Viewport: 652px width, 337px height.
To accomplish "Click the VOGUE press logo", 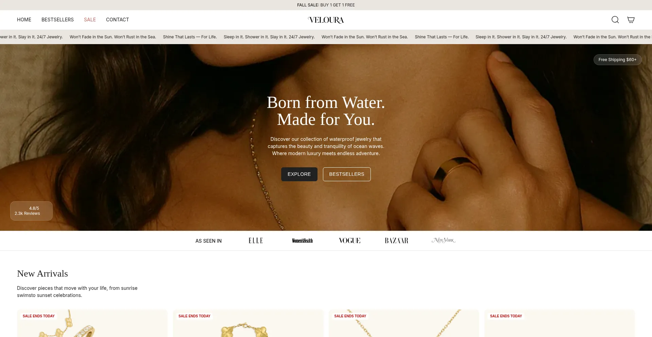I will (x=349, y=241).
